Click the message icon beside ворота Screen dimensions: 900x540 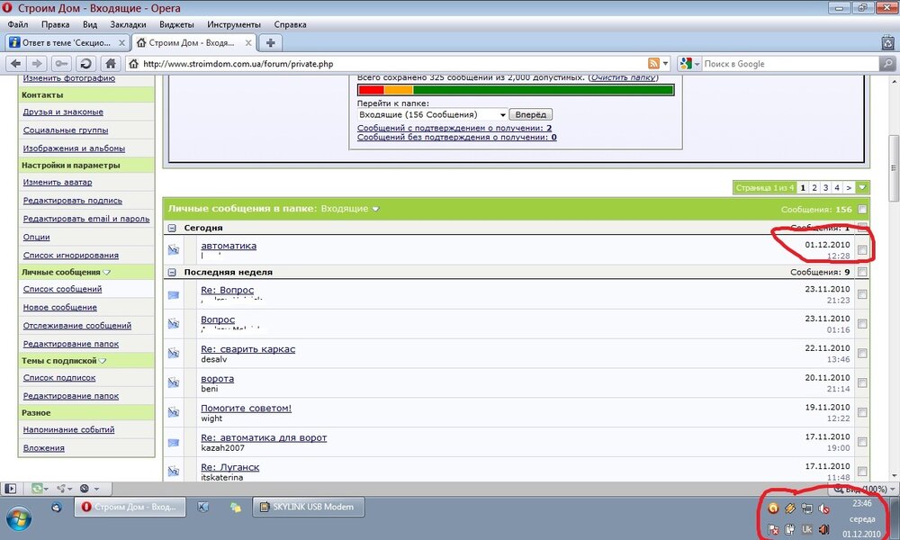pos(174,382)
